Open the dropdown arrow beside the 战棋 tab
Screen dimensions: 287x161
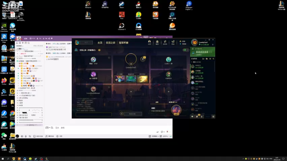point(184,102)
